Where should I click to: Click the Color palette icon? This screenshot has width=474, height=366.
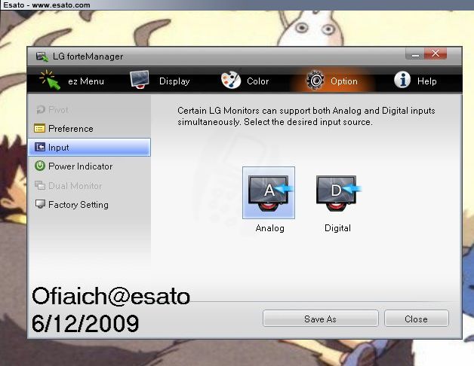pos(231,81)
